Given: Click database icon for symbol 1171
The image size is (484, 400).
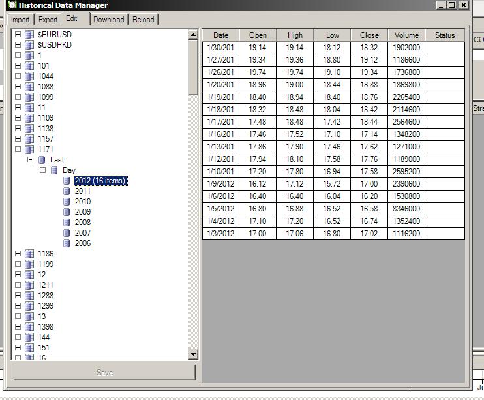Looking at the screenshot, I should [x=29, y=149].
